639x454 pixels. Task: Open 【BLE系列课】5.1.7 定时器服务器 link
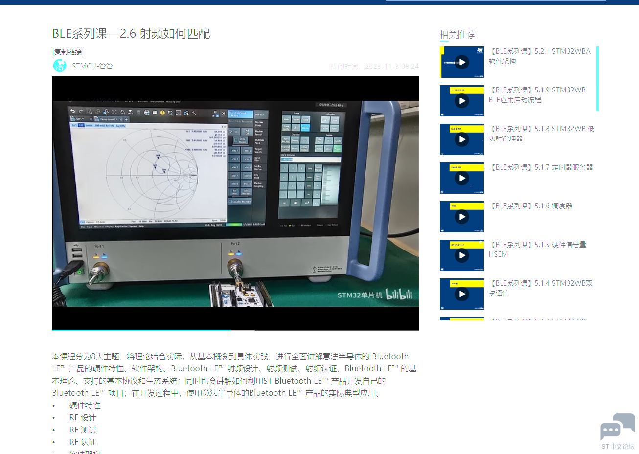(541, 167)
